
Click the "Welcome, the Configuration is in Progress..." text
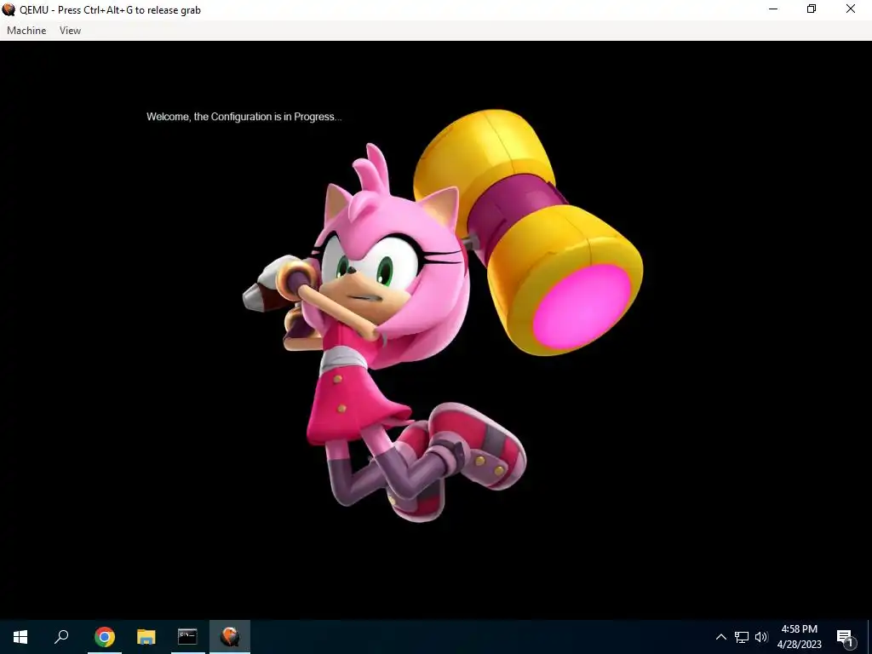[244, 117]
